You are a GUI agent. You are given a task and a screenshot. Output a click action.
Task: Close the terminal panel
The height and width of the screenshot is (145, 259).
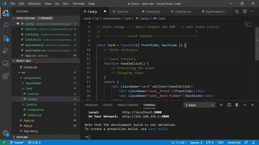point(252,105)
